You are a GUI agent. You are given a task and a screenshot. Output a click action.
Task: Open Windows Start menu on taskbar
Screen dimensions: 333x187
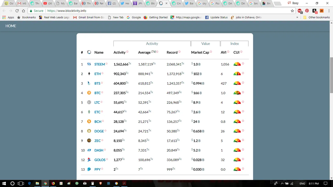pos(4,183)
